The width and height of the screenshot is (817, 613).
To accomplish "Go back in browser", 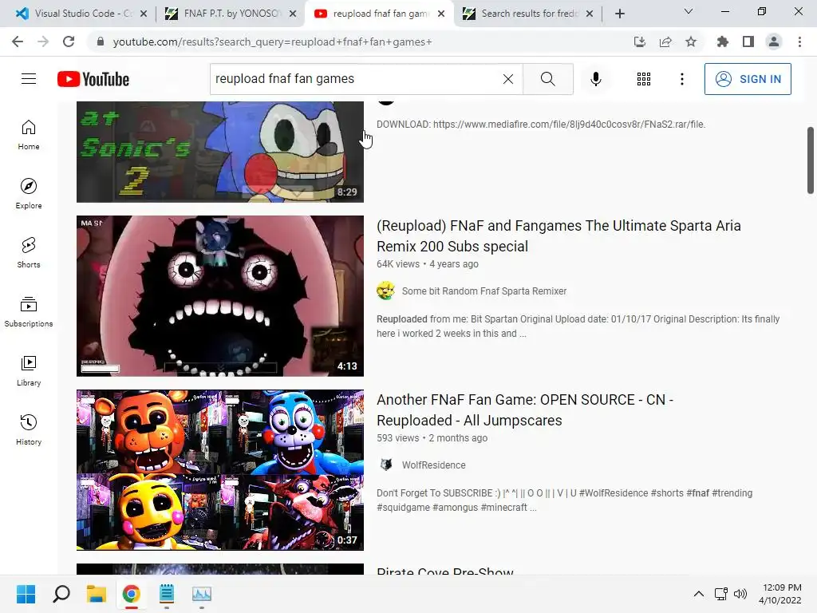I will (18, 42).
